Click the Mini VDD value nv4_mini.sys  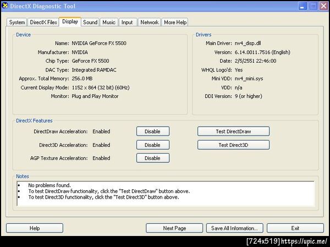click(x=249, y=79)
